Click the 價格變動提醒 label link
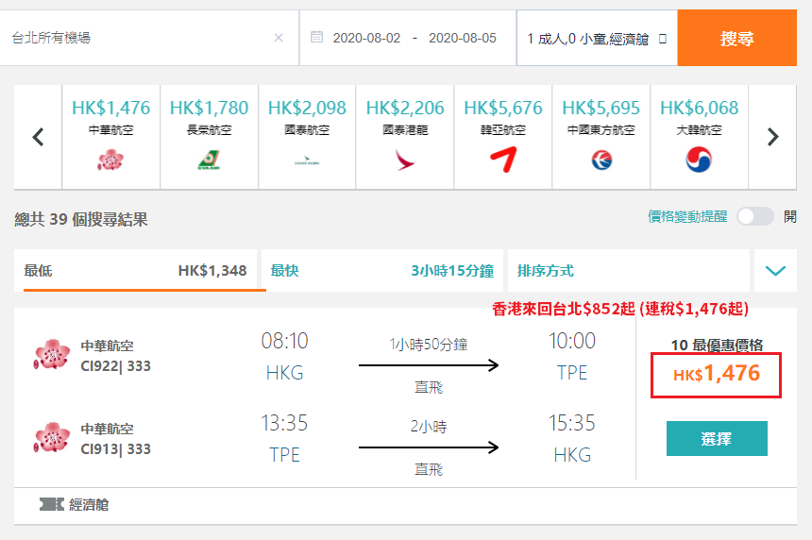Image resolution: width=812 pixels, height=540 pixels. click(x=687, y=216)
